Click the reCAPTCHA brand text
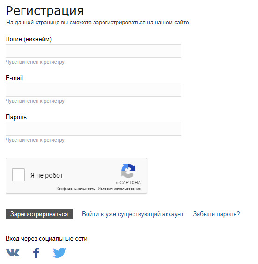The height and width of the screenshot is (264, 258). [x=128, y=183]
